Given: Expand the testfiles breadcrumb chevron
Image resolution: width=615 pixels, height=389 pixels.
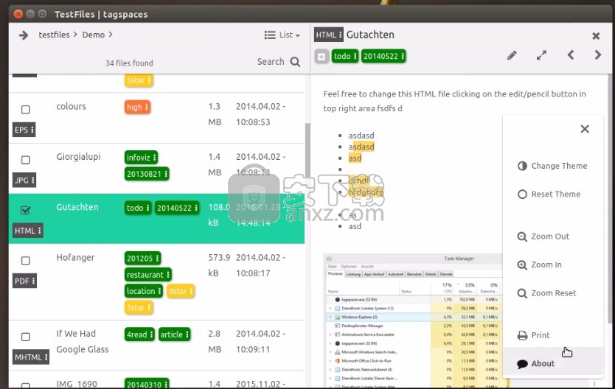Looking at the screenshot, I should [75, 35].
